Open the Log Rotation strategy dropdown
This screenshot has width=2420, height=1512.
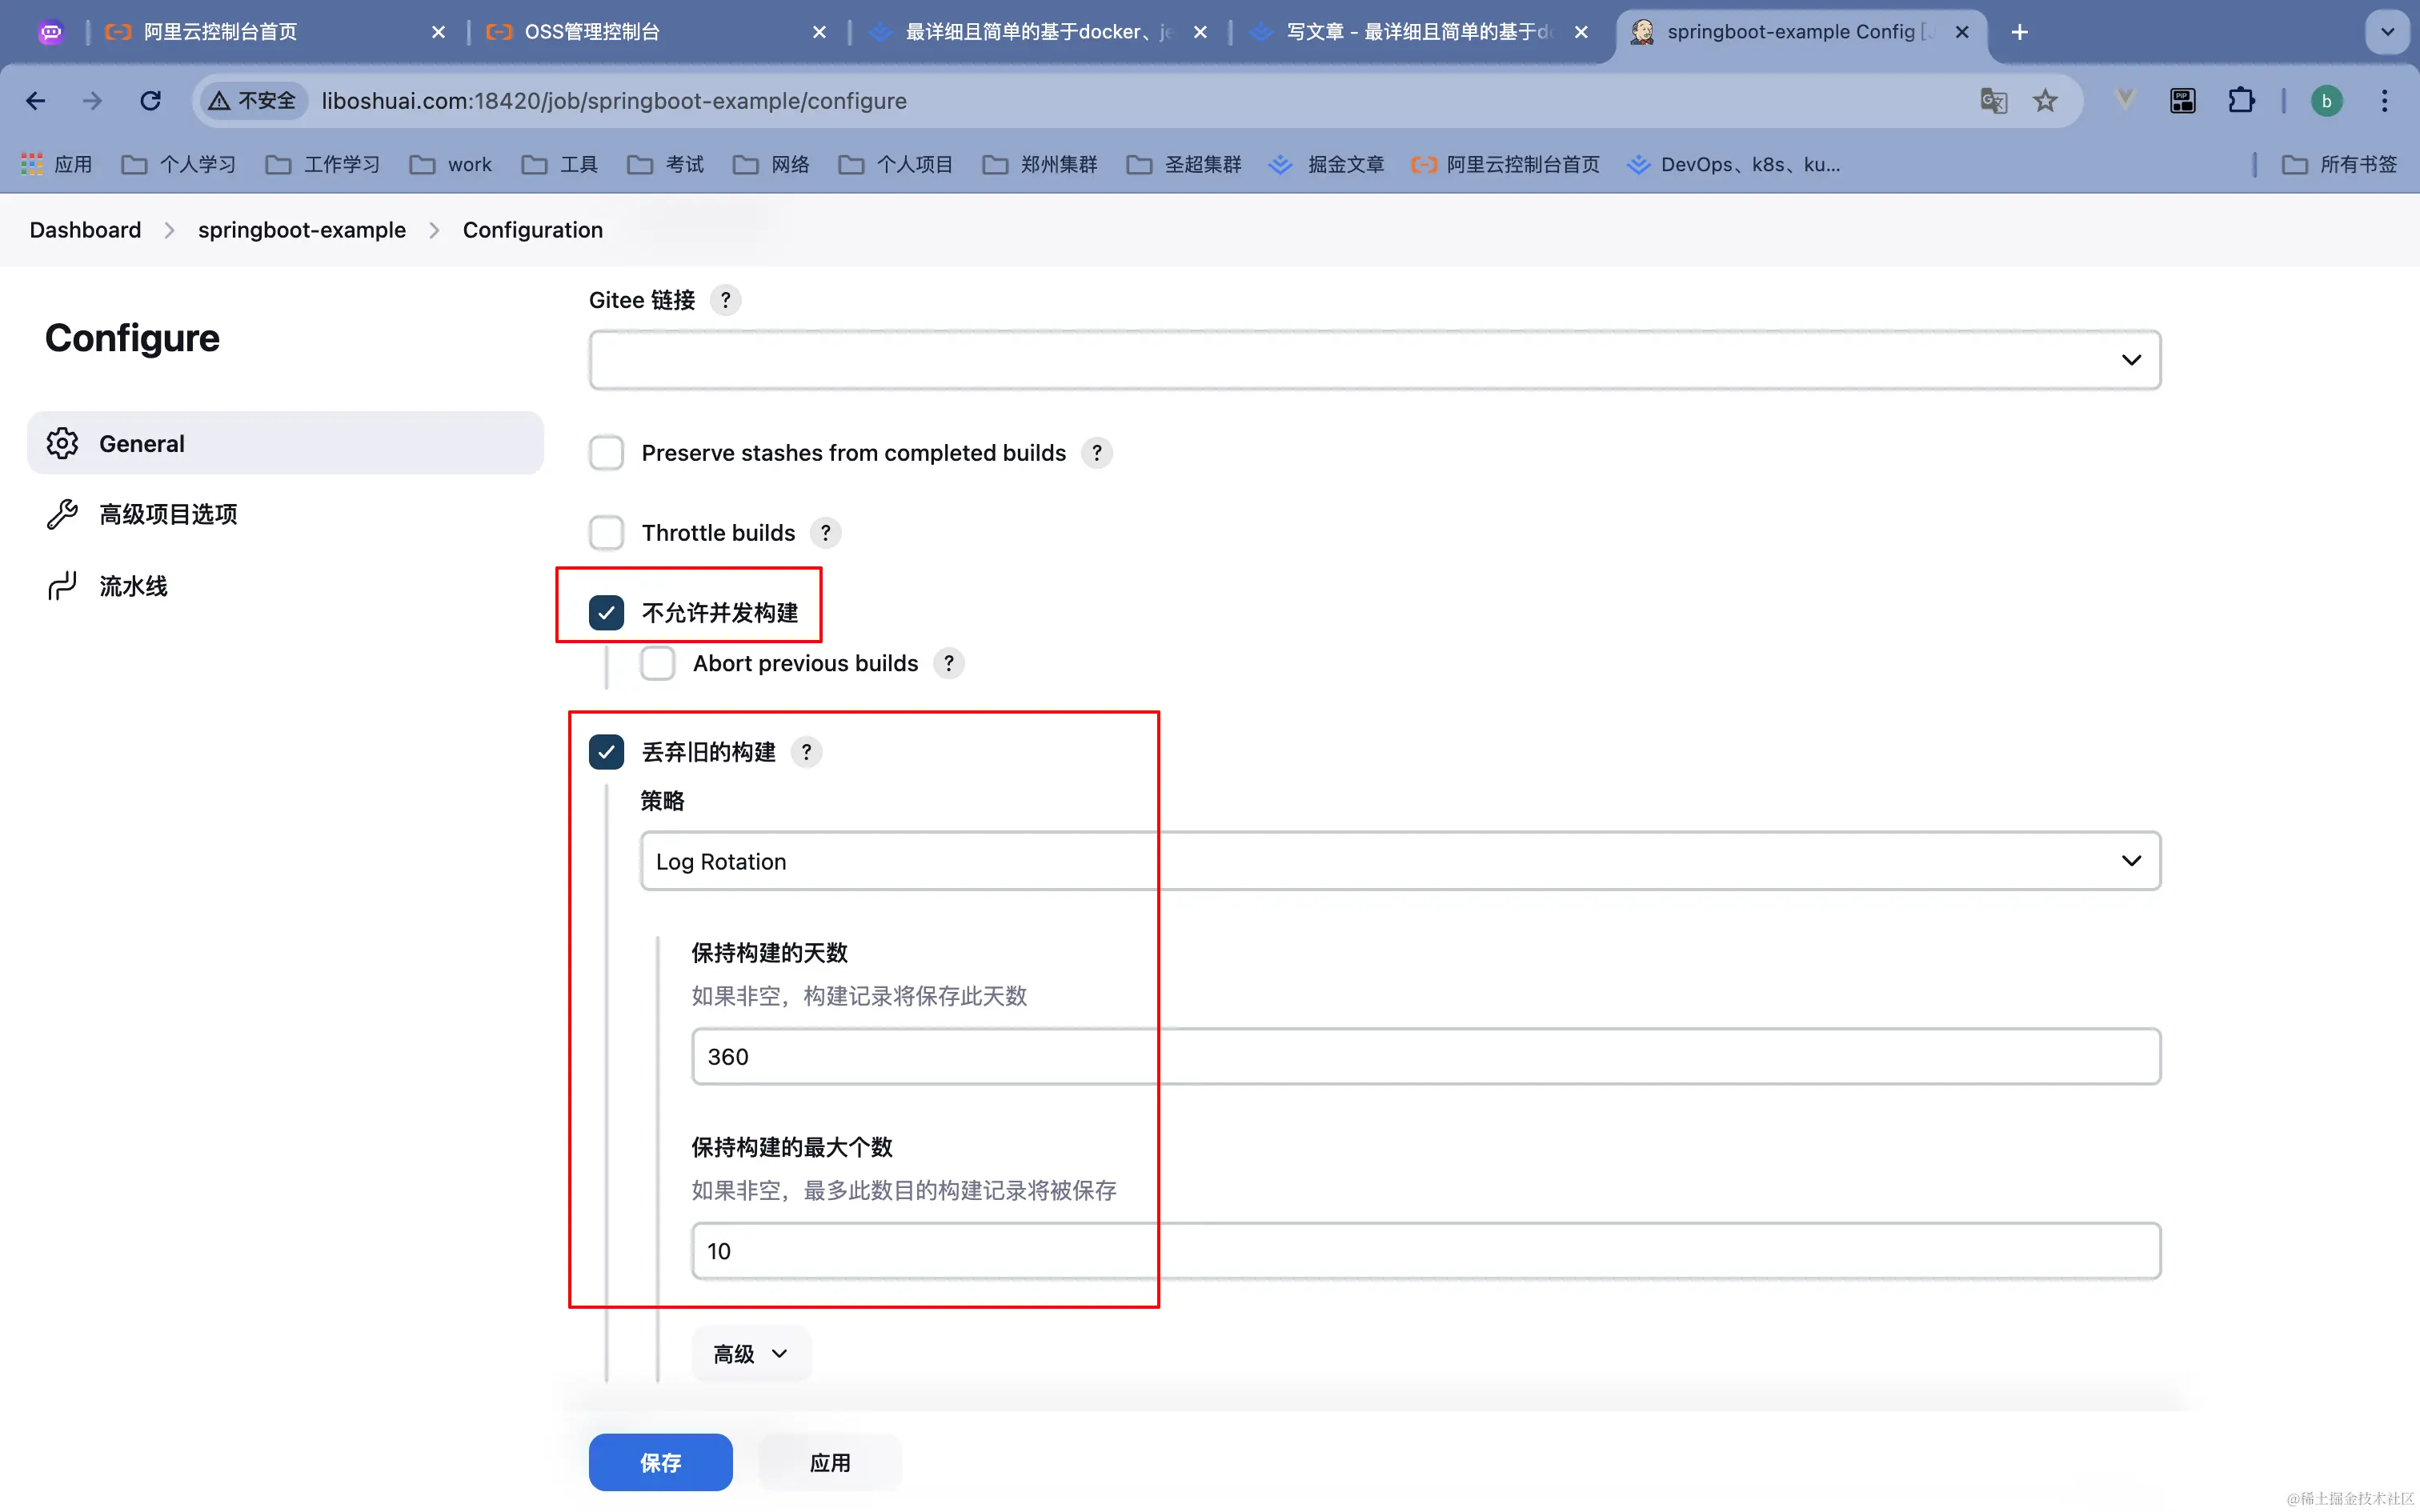click(1399, 861)
